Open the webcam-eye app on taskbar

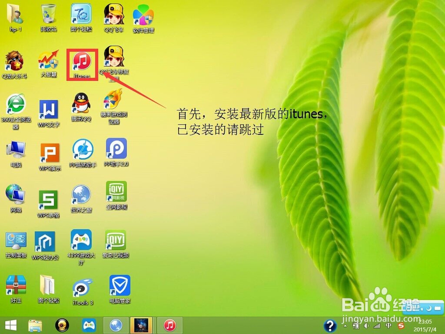62,326
